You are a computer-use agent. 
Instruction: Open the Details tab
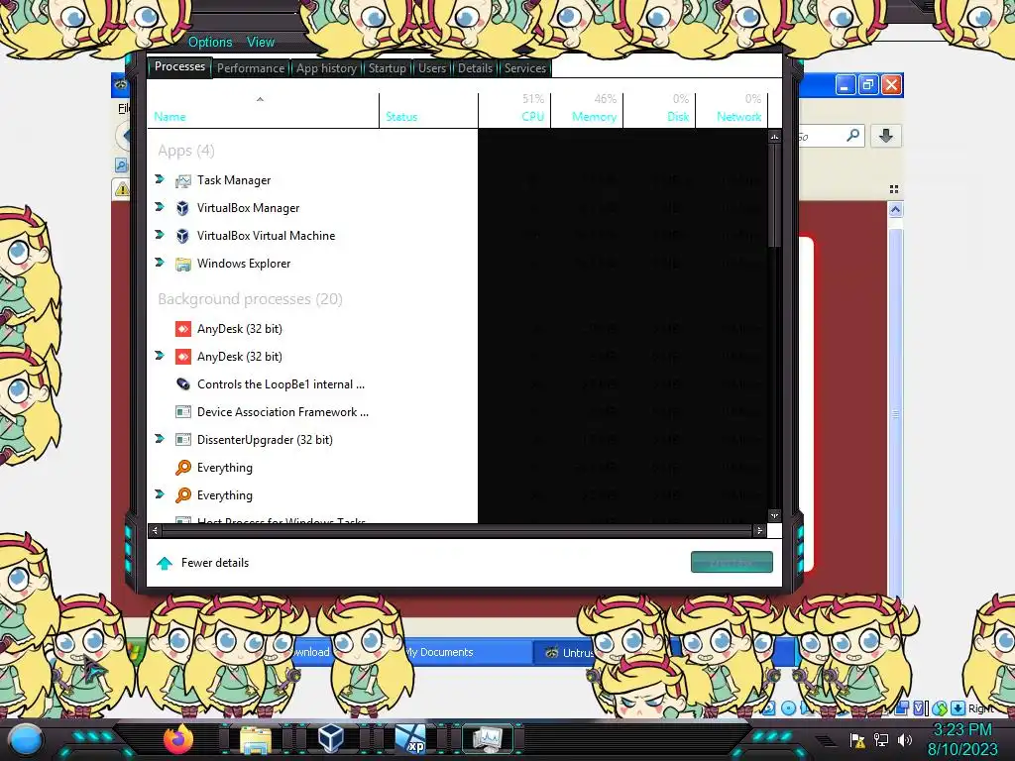click(475, 68)
